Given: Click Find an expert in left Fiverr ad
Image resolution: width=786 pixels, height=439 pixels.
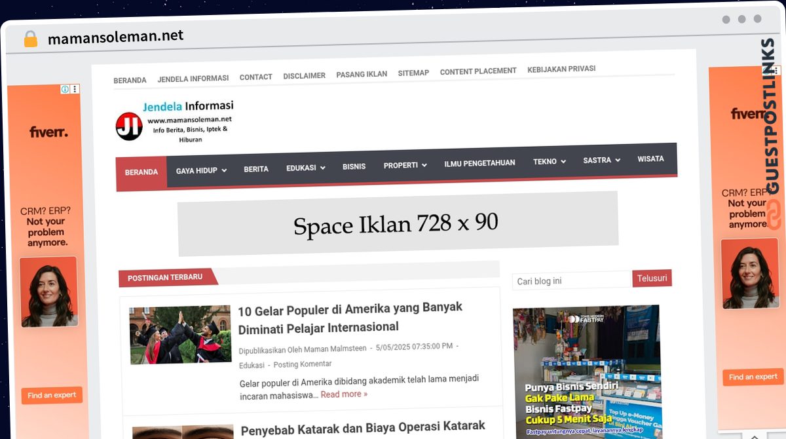Looking at the screenshot, I should tap(52, 395).
